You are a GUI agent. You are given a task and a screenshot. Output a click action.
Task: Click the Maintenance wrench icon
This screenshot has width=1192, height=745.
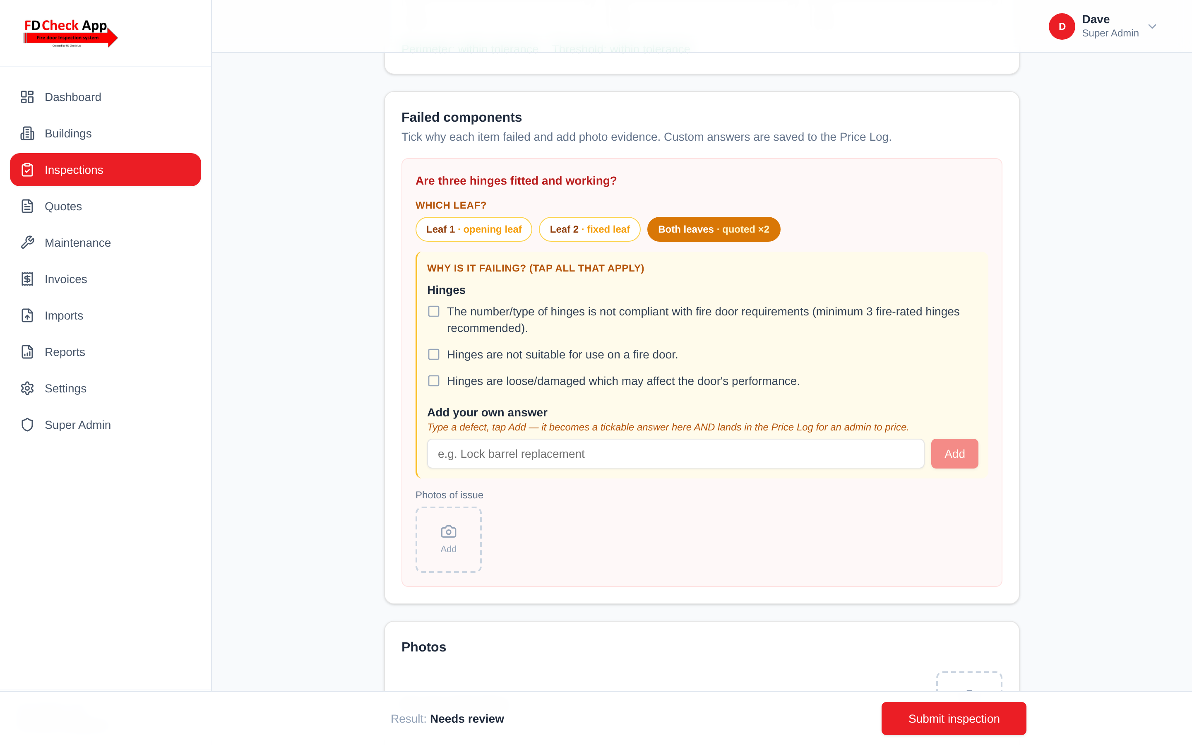27,243
